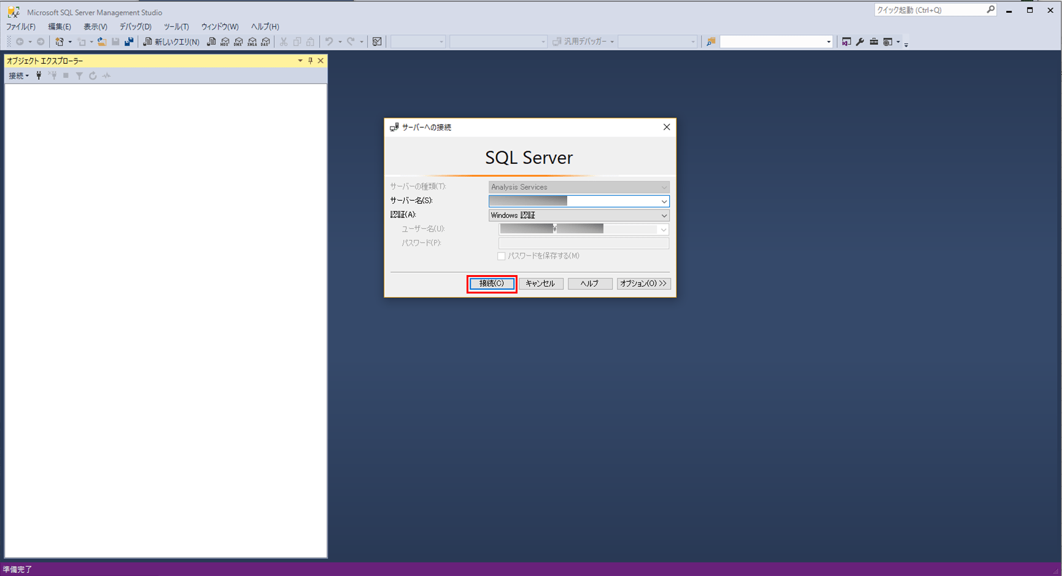The height and width of the screenshot is (576, 1062).
Task: Open the 表示(V) menu
Action: click(95, 26)
